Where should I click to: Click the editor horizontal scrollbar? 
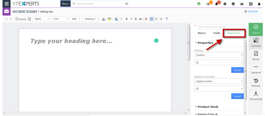(95, 113)
